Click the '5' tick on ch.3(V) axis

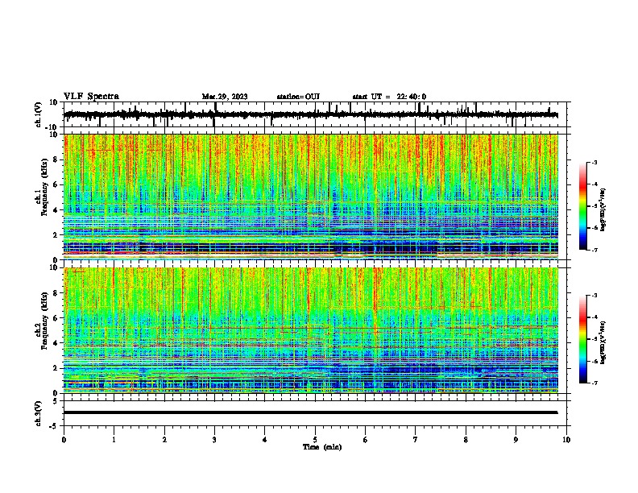pos(56,400)
